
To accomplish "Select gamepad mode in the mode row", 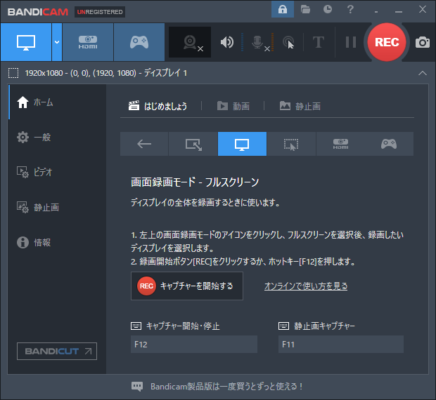I will click(389, 144).
